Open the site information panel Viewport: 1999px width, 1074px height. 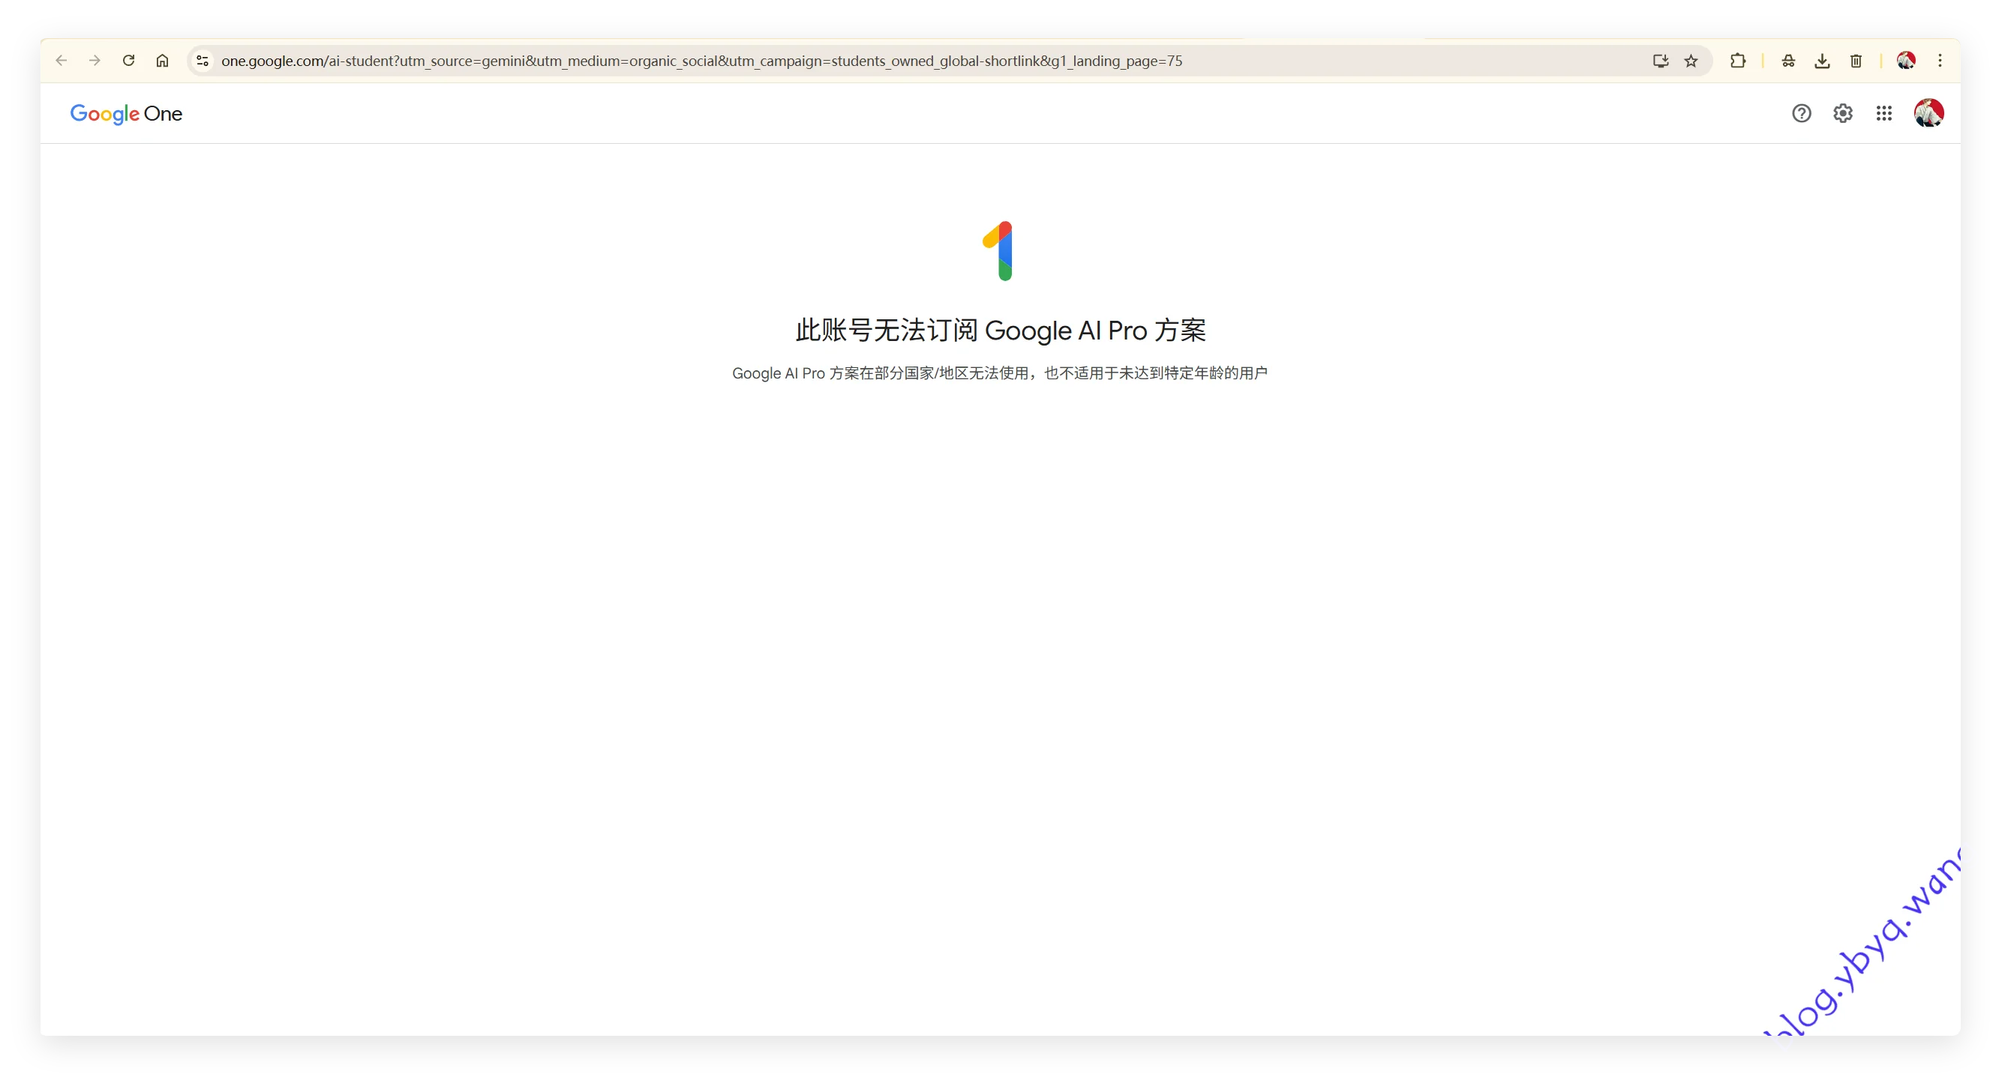(x=202, y=61)
